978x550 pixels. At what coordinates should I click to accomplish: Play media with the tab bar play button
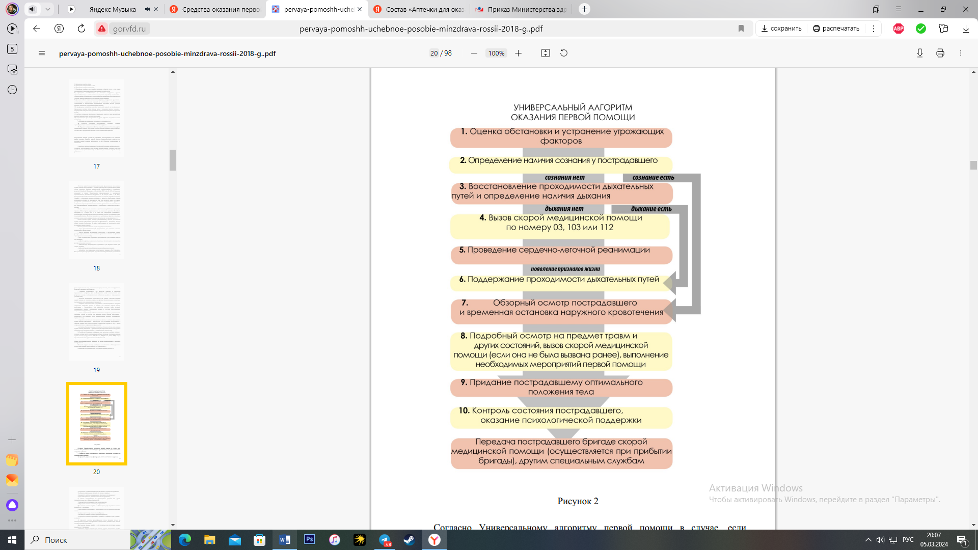click(x=71, y=9)
